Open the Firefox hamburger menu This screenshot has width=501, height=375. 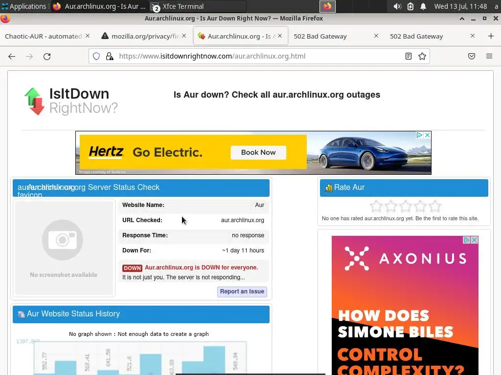click(x=489, y=57)
